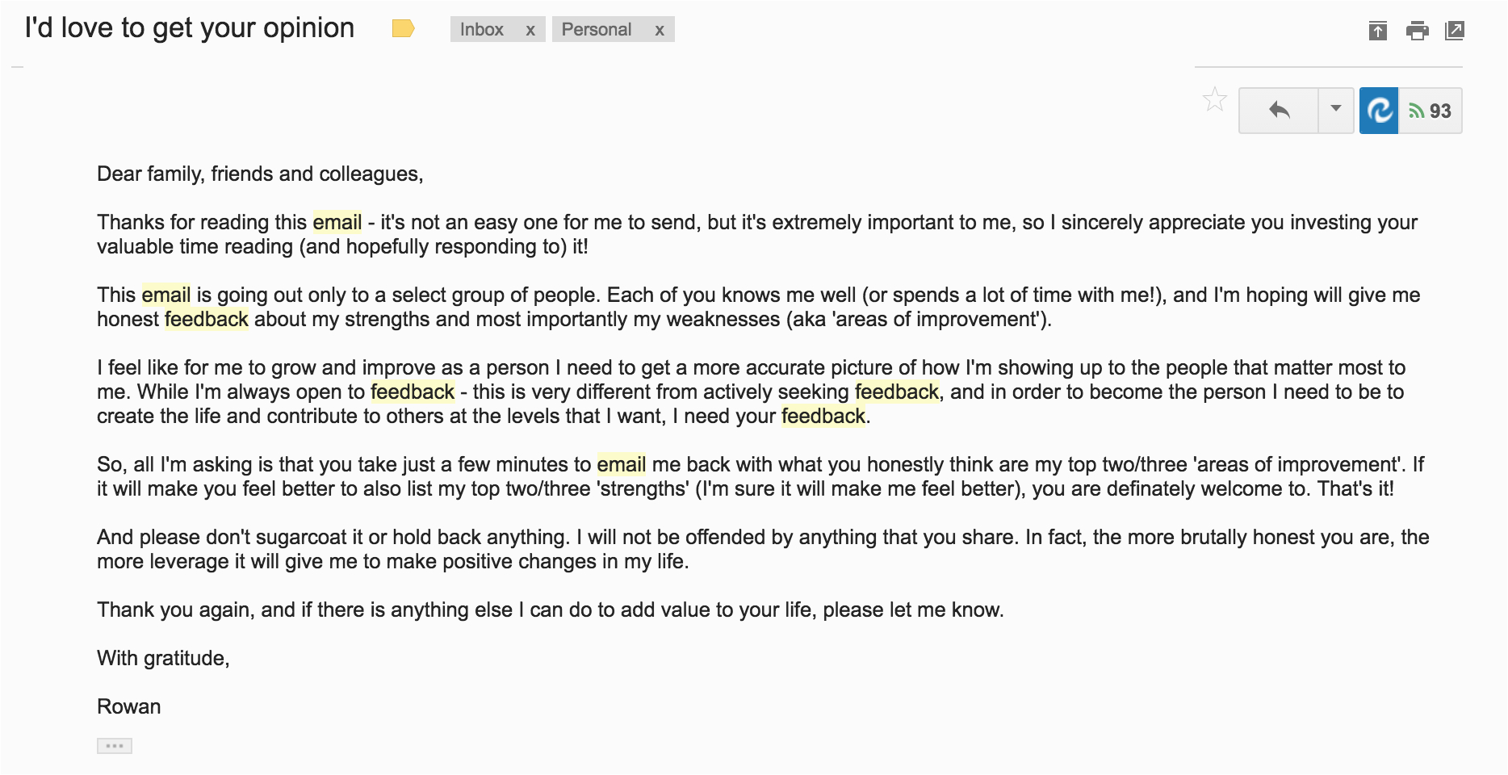Viewport: 1508px width, 775px height.
Task: Click the reply arrow button
Action: click(1279, 111)
